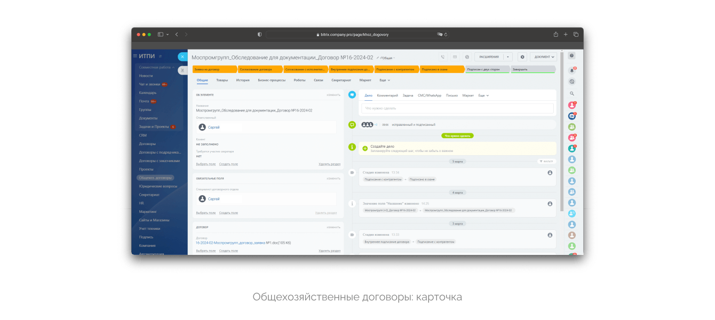The width and height of the screenshot is (715, 320).
Task: Open Общехоз. договоры in the left menu
Action: click(156, 178)
